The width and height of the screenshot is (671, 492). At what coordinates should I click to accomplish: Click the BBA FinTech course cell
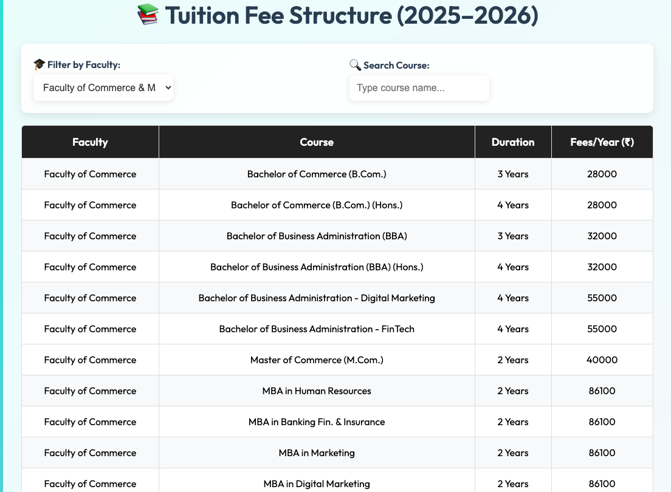coord(317,329)
